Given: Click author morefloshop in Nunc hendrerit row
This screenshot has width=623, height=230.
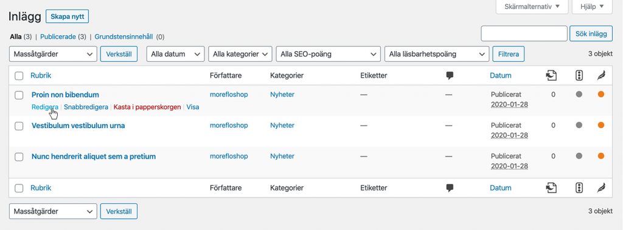Looking at the screenshot, I should pos(229,156).
